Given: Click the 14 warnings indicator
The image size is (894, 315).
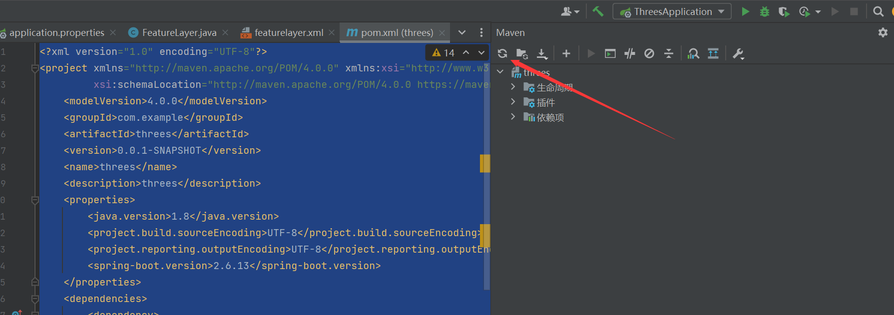Looking at the screenshot, I should click(444, 52).
